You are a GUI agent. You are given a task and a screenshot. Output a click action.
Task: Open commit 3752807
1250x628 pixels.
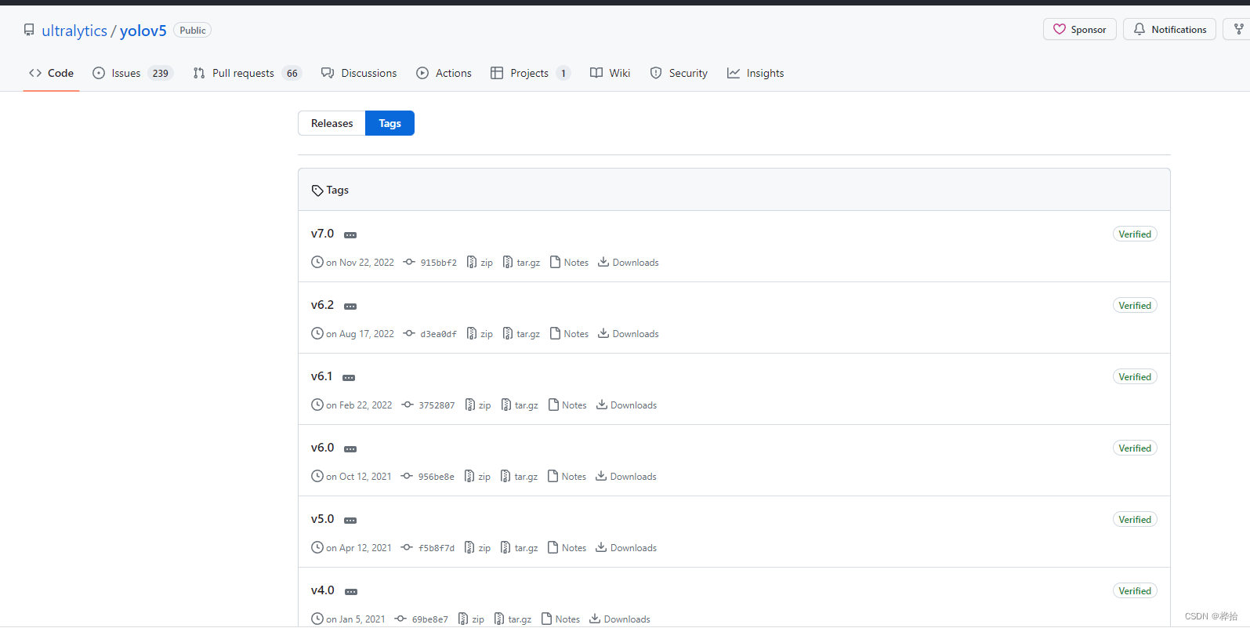428,405
